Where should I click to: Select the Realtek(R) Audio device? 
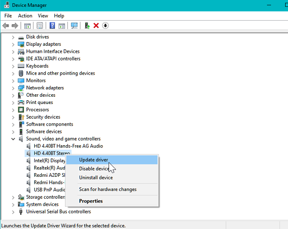pos(49,168)
